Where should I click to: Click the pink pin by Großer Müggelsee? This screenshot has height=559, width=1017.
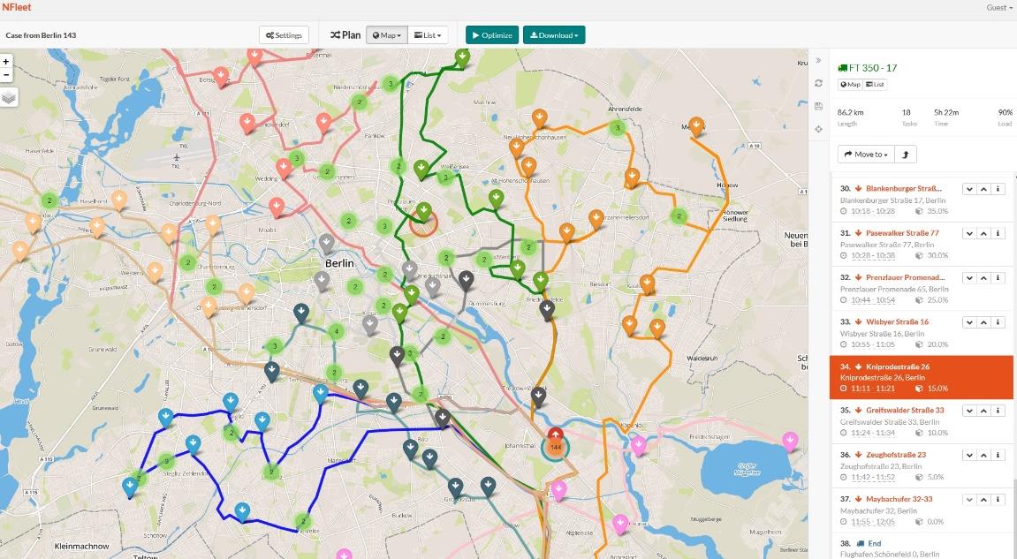(789, 442)
